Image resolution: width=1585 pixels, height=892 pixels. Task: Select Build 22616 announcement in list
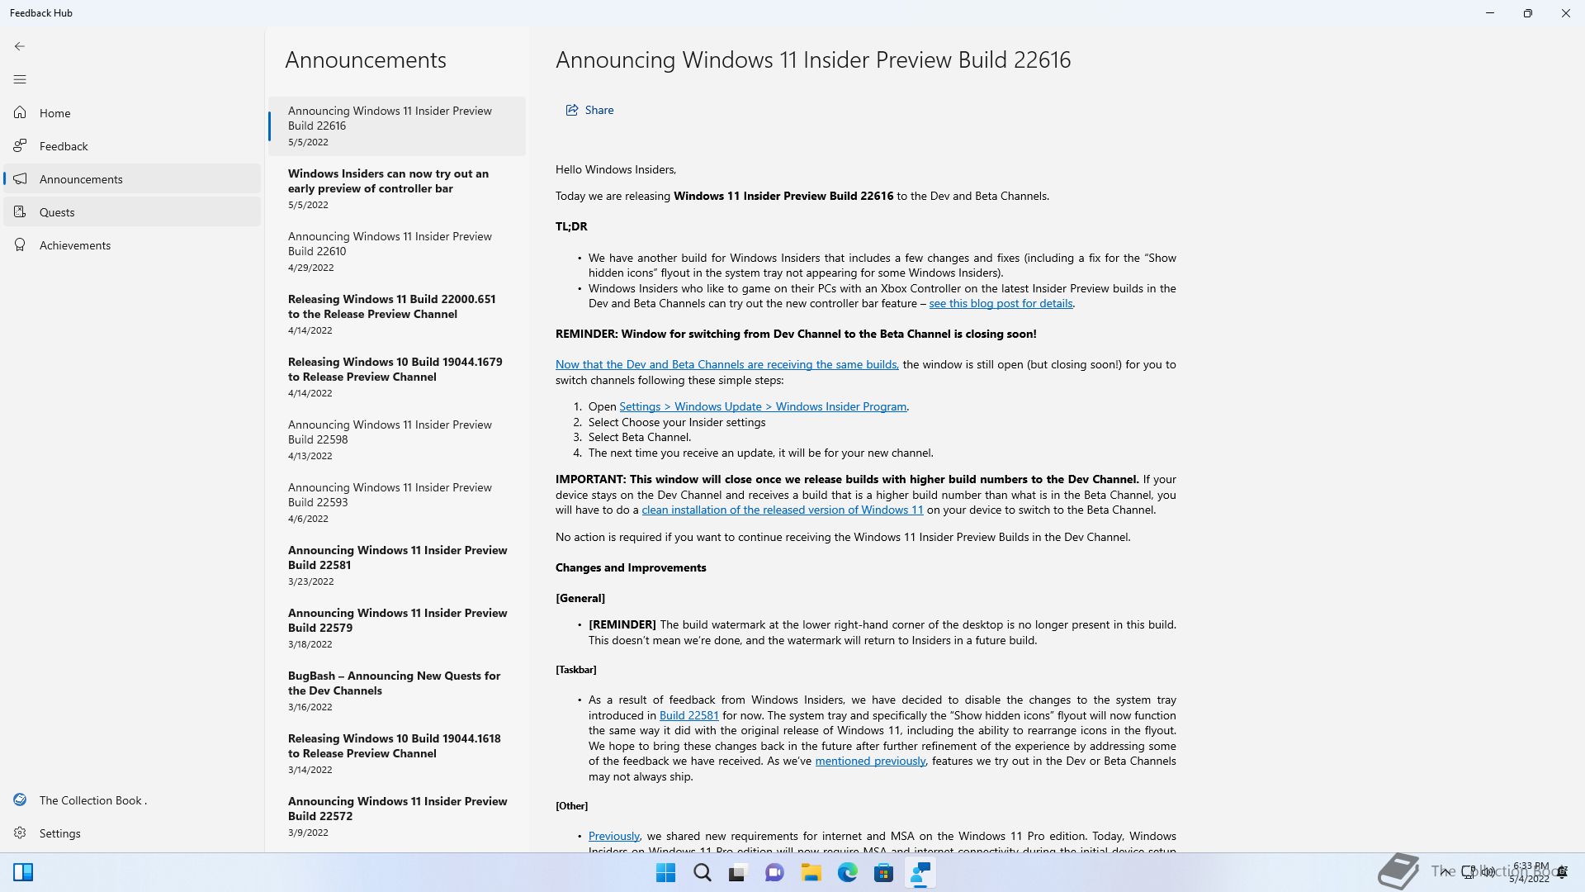(397, 126)
